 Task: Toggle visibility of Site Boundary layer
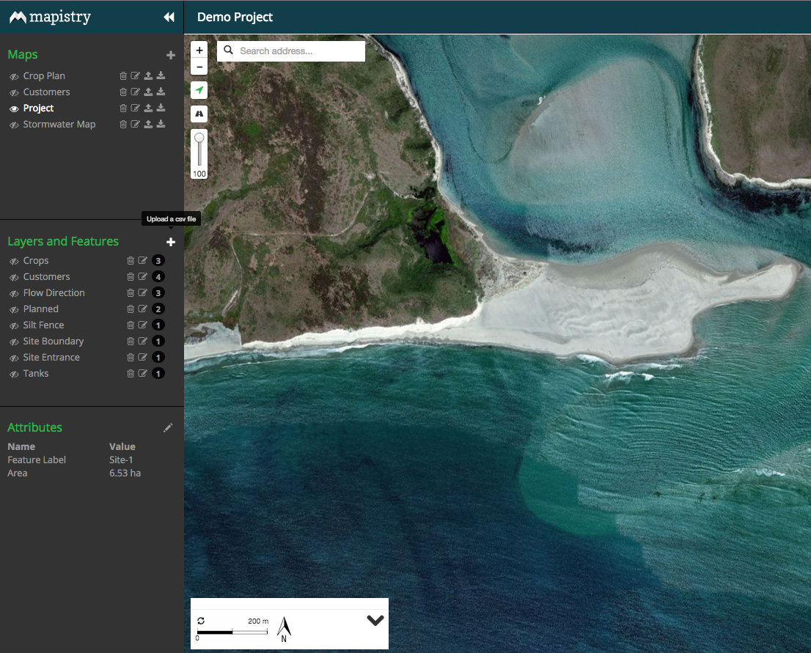click(13, 342)
